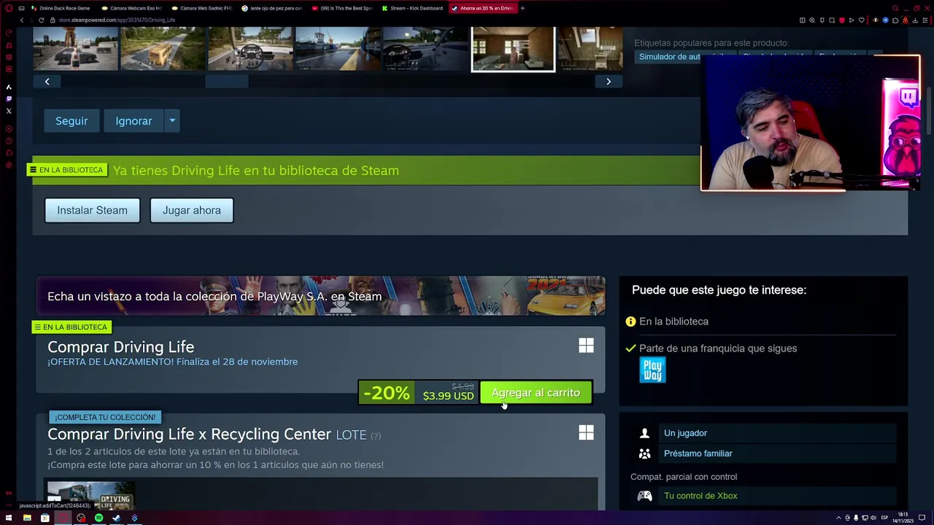Open the dropdown arrow next to Ignorar
The height and width of the screenshot is (525, 934).
click(x=172, y=121)
